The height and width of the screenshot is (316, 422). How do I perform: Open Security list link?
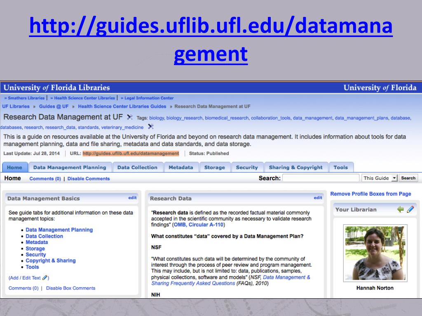tap(36, 254)
